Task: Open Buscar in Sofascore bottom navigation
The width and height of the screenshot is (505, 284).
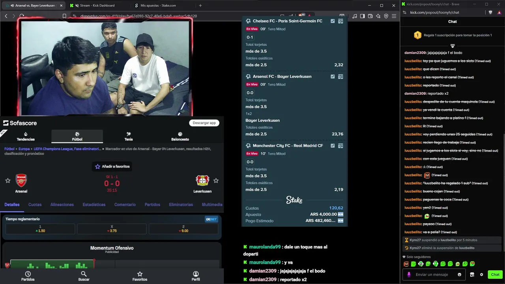Action: click(x=84, y=276)
